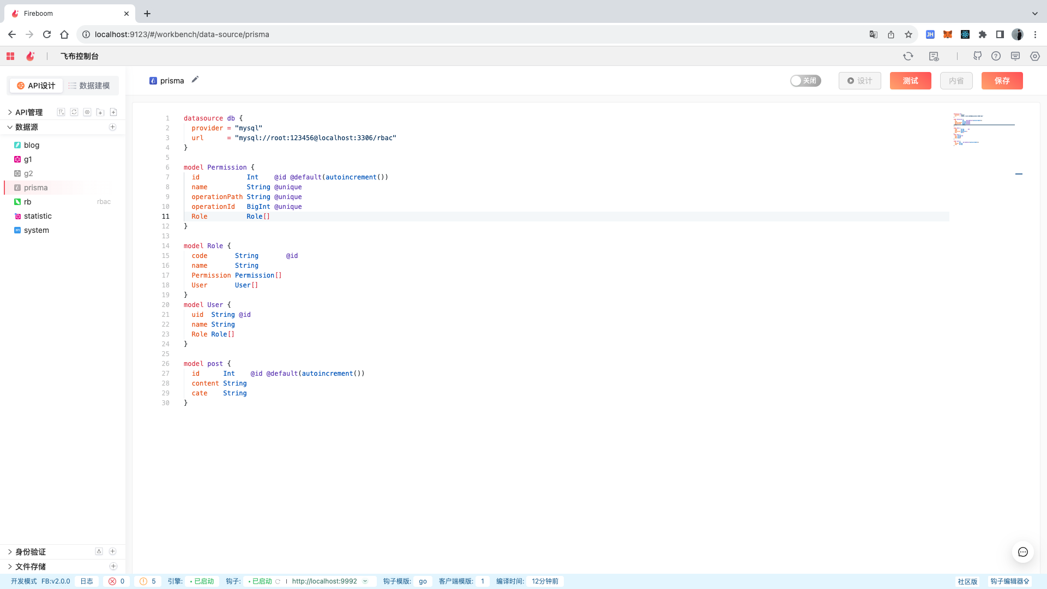Image resolution: width=1047 pixels, height=589 pixels.
Task: Toggle the 关闭 data source switch
Action: point(805,81)
